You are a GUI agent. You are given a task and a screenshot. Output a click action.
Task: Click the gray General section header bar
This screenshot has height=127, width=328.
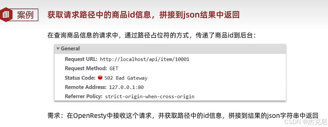tap(170, 49)
